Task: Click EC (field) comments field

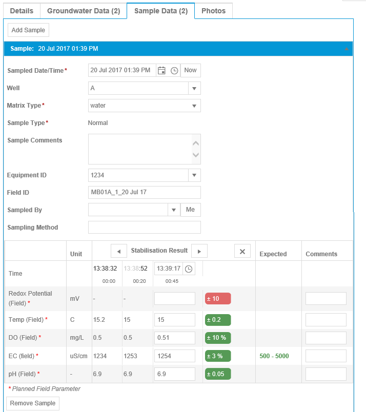Action: tap(326, 356)
